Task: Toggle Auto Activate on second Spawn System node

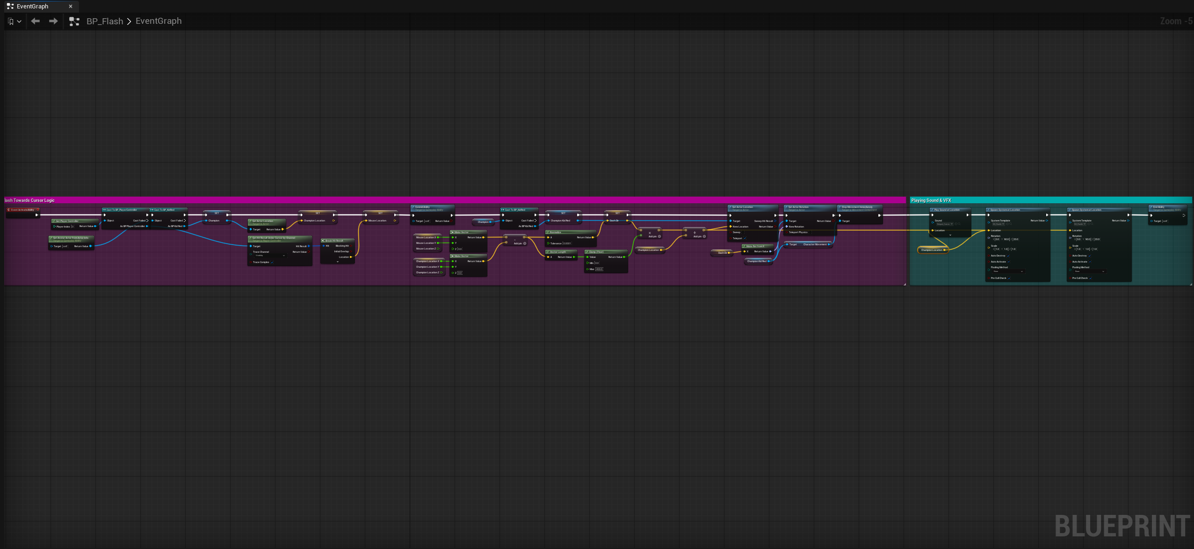Action: coord(1090,262)
